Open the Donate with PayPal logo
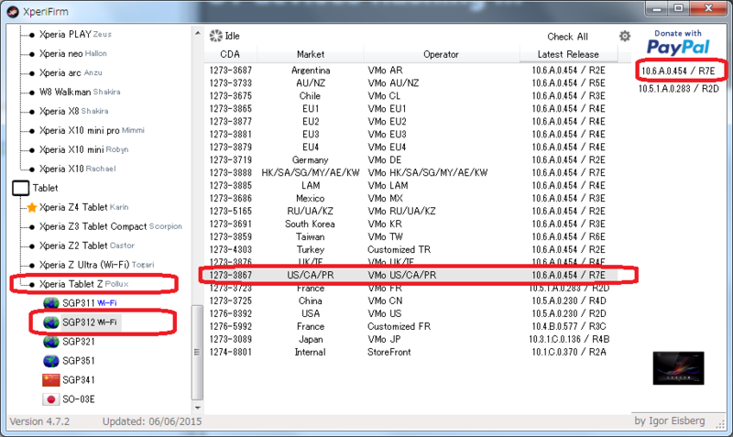733x437 pixels. point(678,43)
